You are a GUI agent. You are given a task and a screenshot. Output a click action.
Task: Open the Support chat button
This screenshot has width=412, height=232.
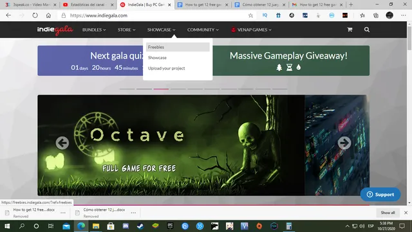tap(380, 195)
